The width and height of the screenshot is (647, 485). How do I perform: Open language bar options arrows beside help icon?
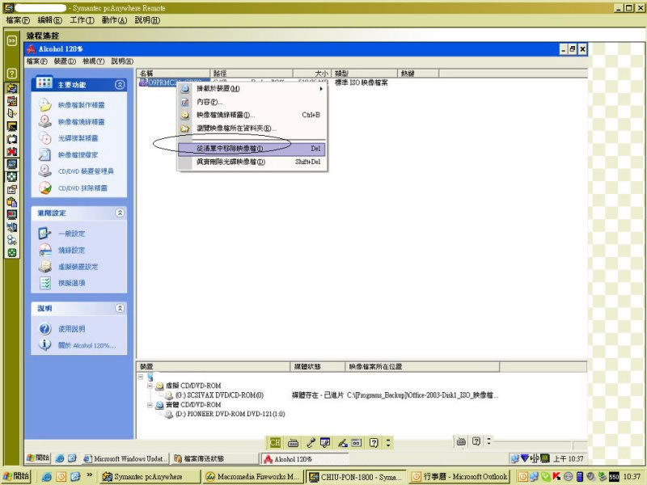[388, 443]
